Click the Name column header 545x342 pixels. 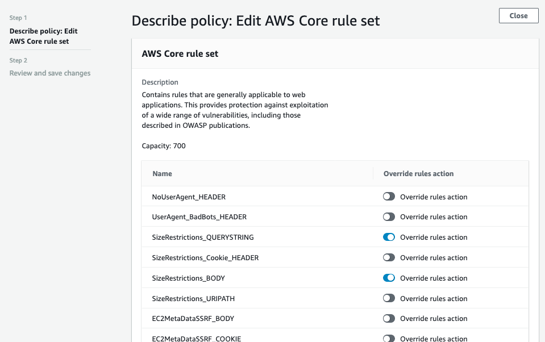163,174
